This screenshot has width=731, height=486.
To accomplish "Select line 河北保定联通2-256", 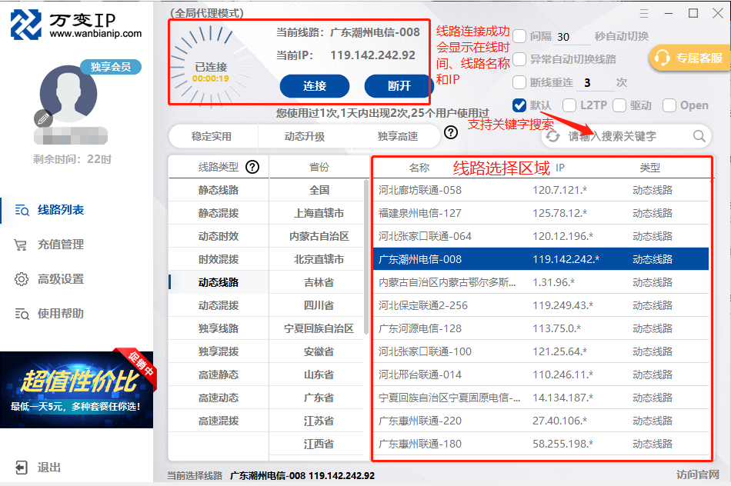I will 541,305.
